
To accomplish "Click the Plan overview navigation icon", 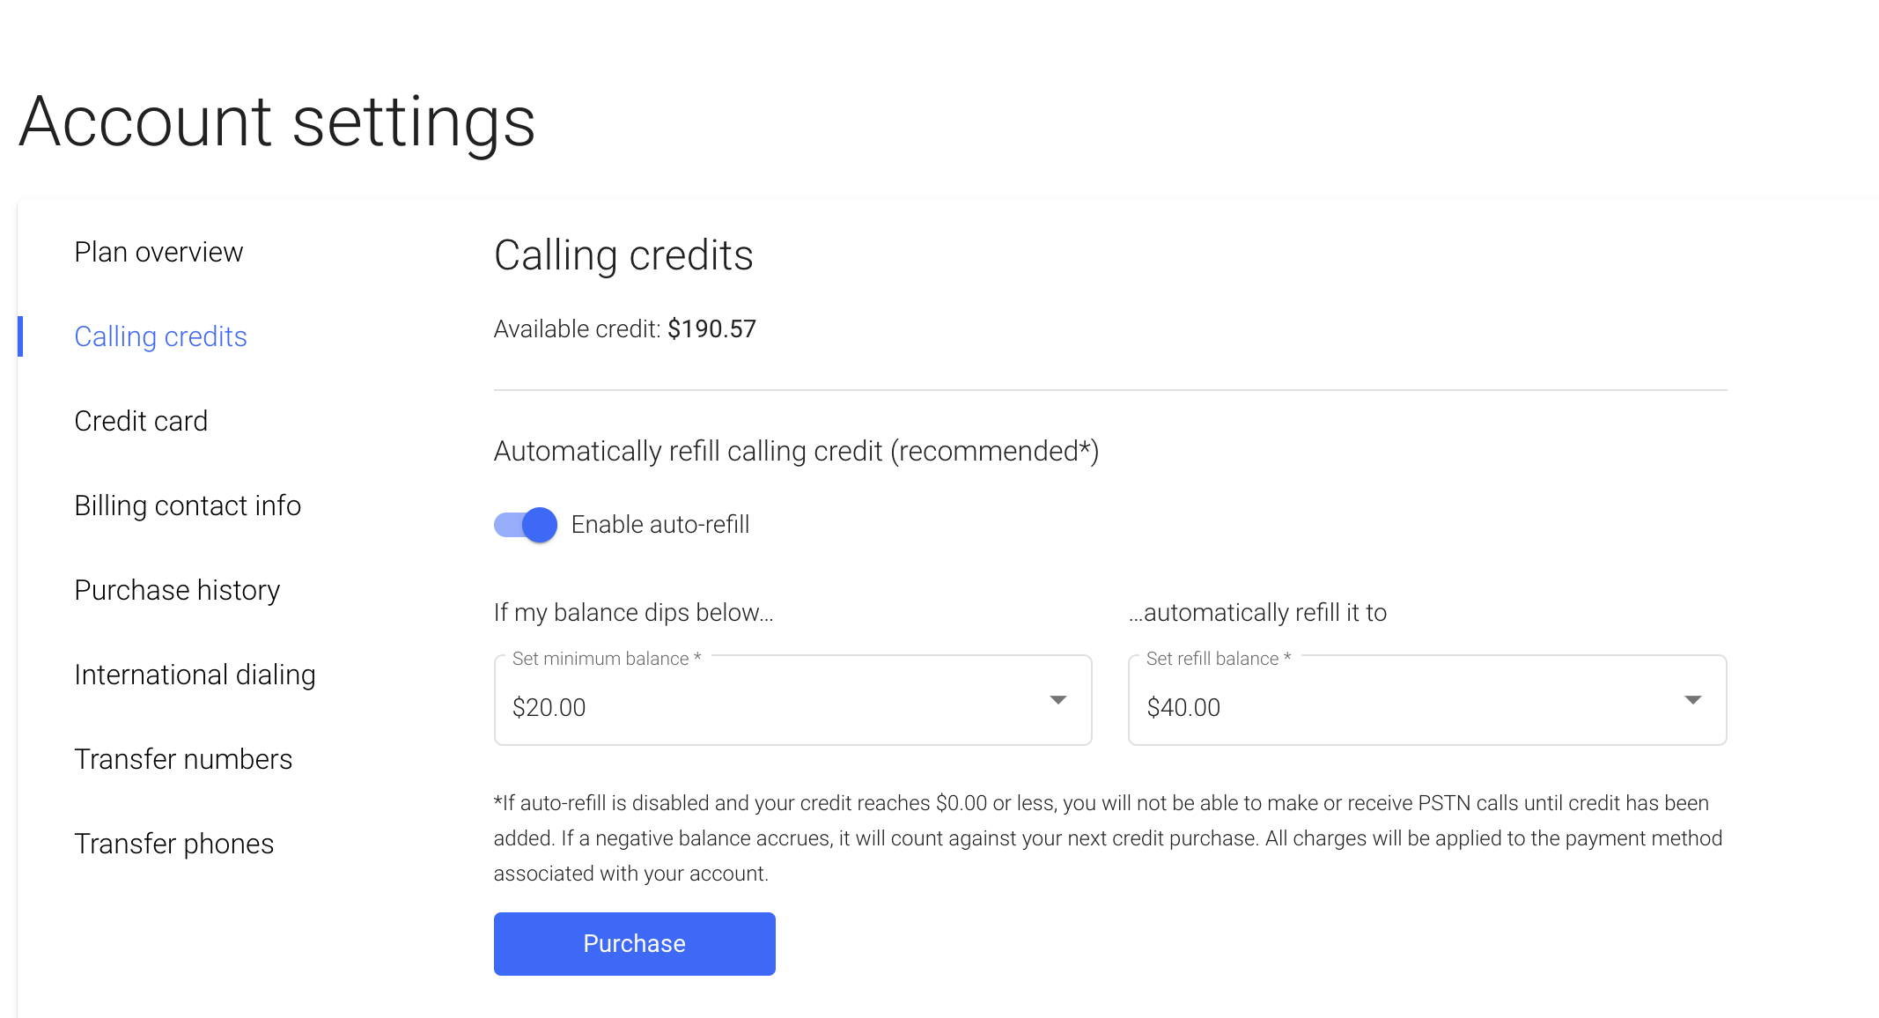I will (158, 252).
